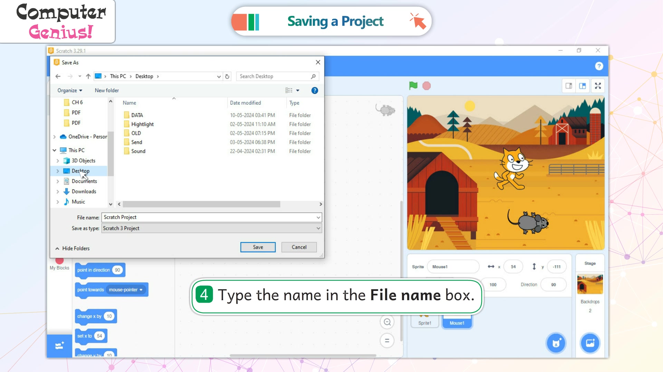
Task: Collapse the This PC tree node
Action: (55, 150)
